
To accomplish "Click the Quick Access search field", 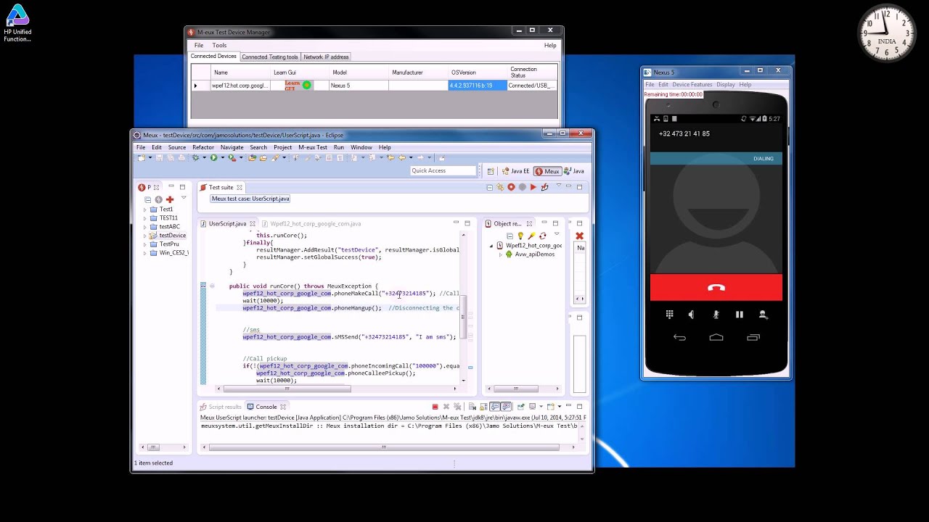I will [443, 171].
